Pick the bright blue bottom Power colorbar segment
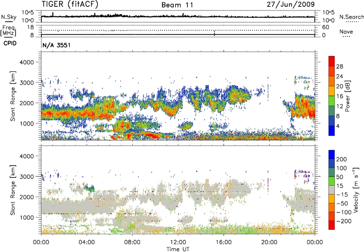This screenshot has height=252, width=364. [332, 131]
